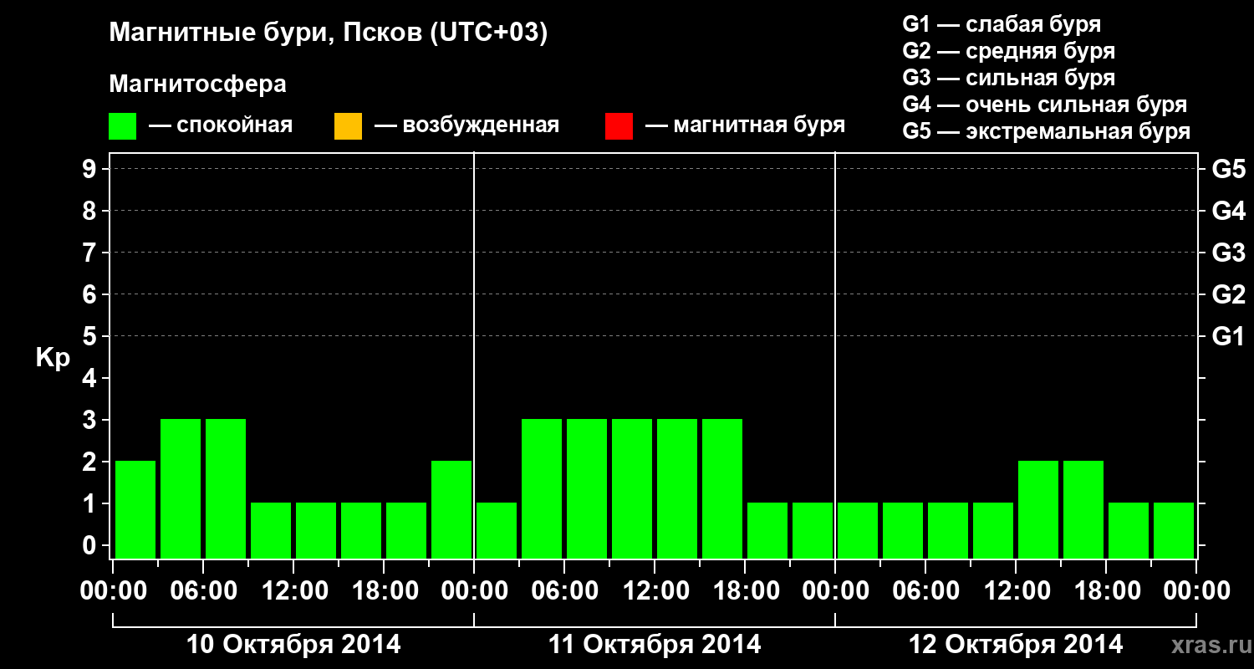
Task: Click the legend line 'G2 — средняя буря'
Action: pyautogui.click(x=1009, y=51)
